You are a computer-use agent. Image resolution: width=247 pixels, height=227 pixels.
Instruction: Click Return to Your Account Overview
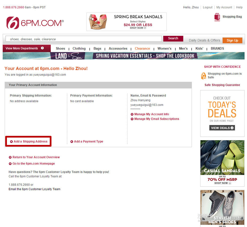[x=36, y=157]
